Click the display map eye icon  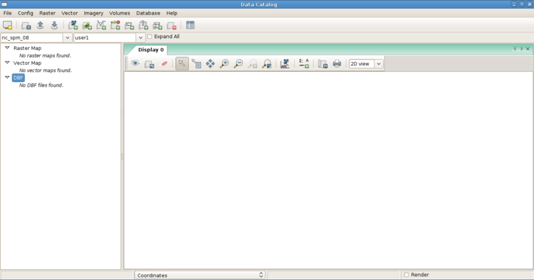(x=135, y=64)
